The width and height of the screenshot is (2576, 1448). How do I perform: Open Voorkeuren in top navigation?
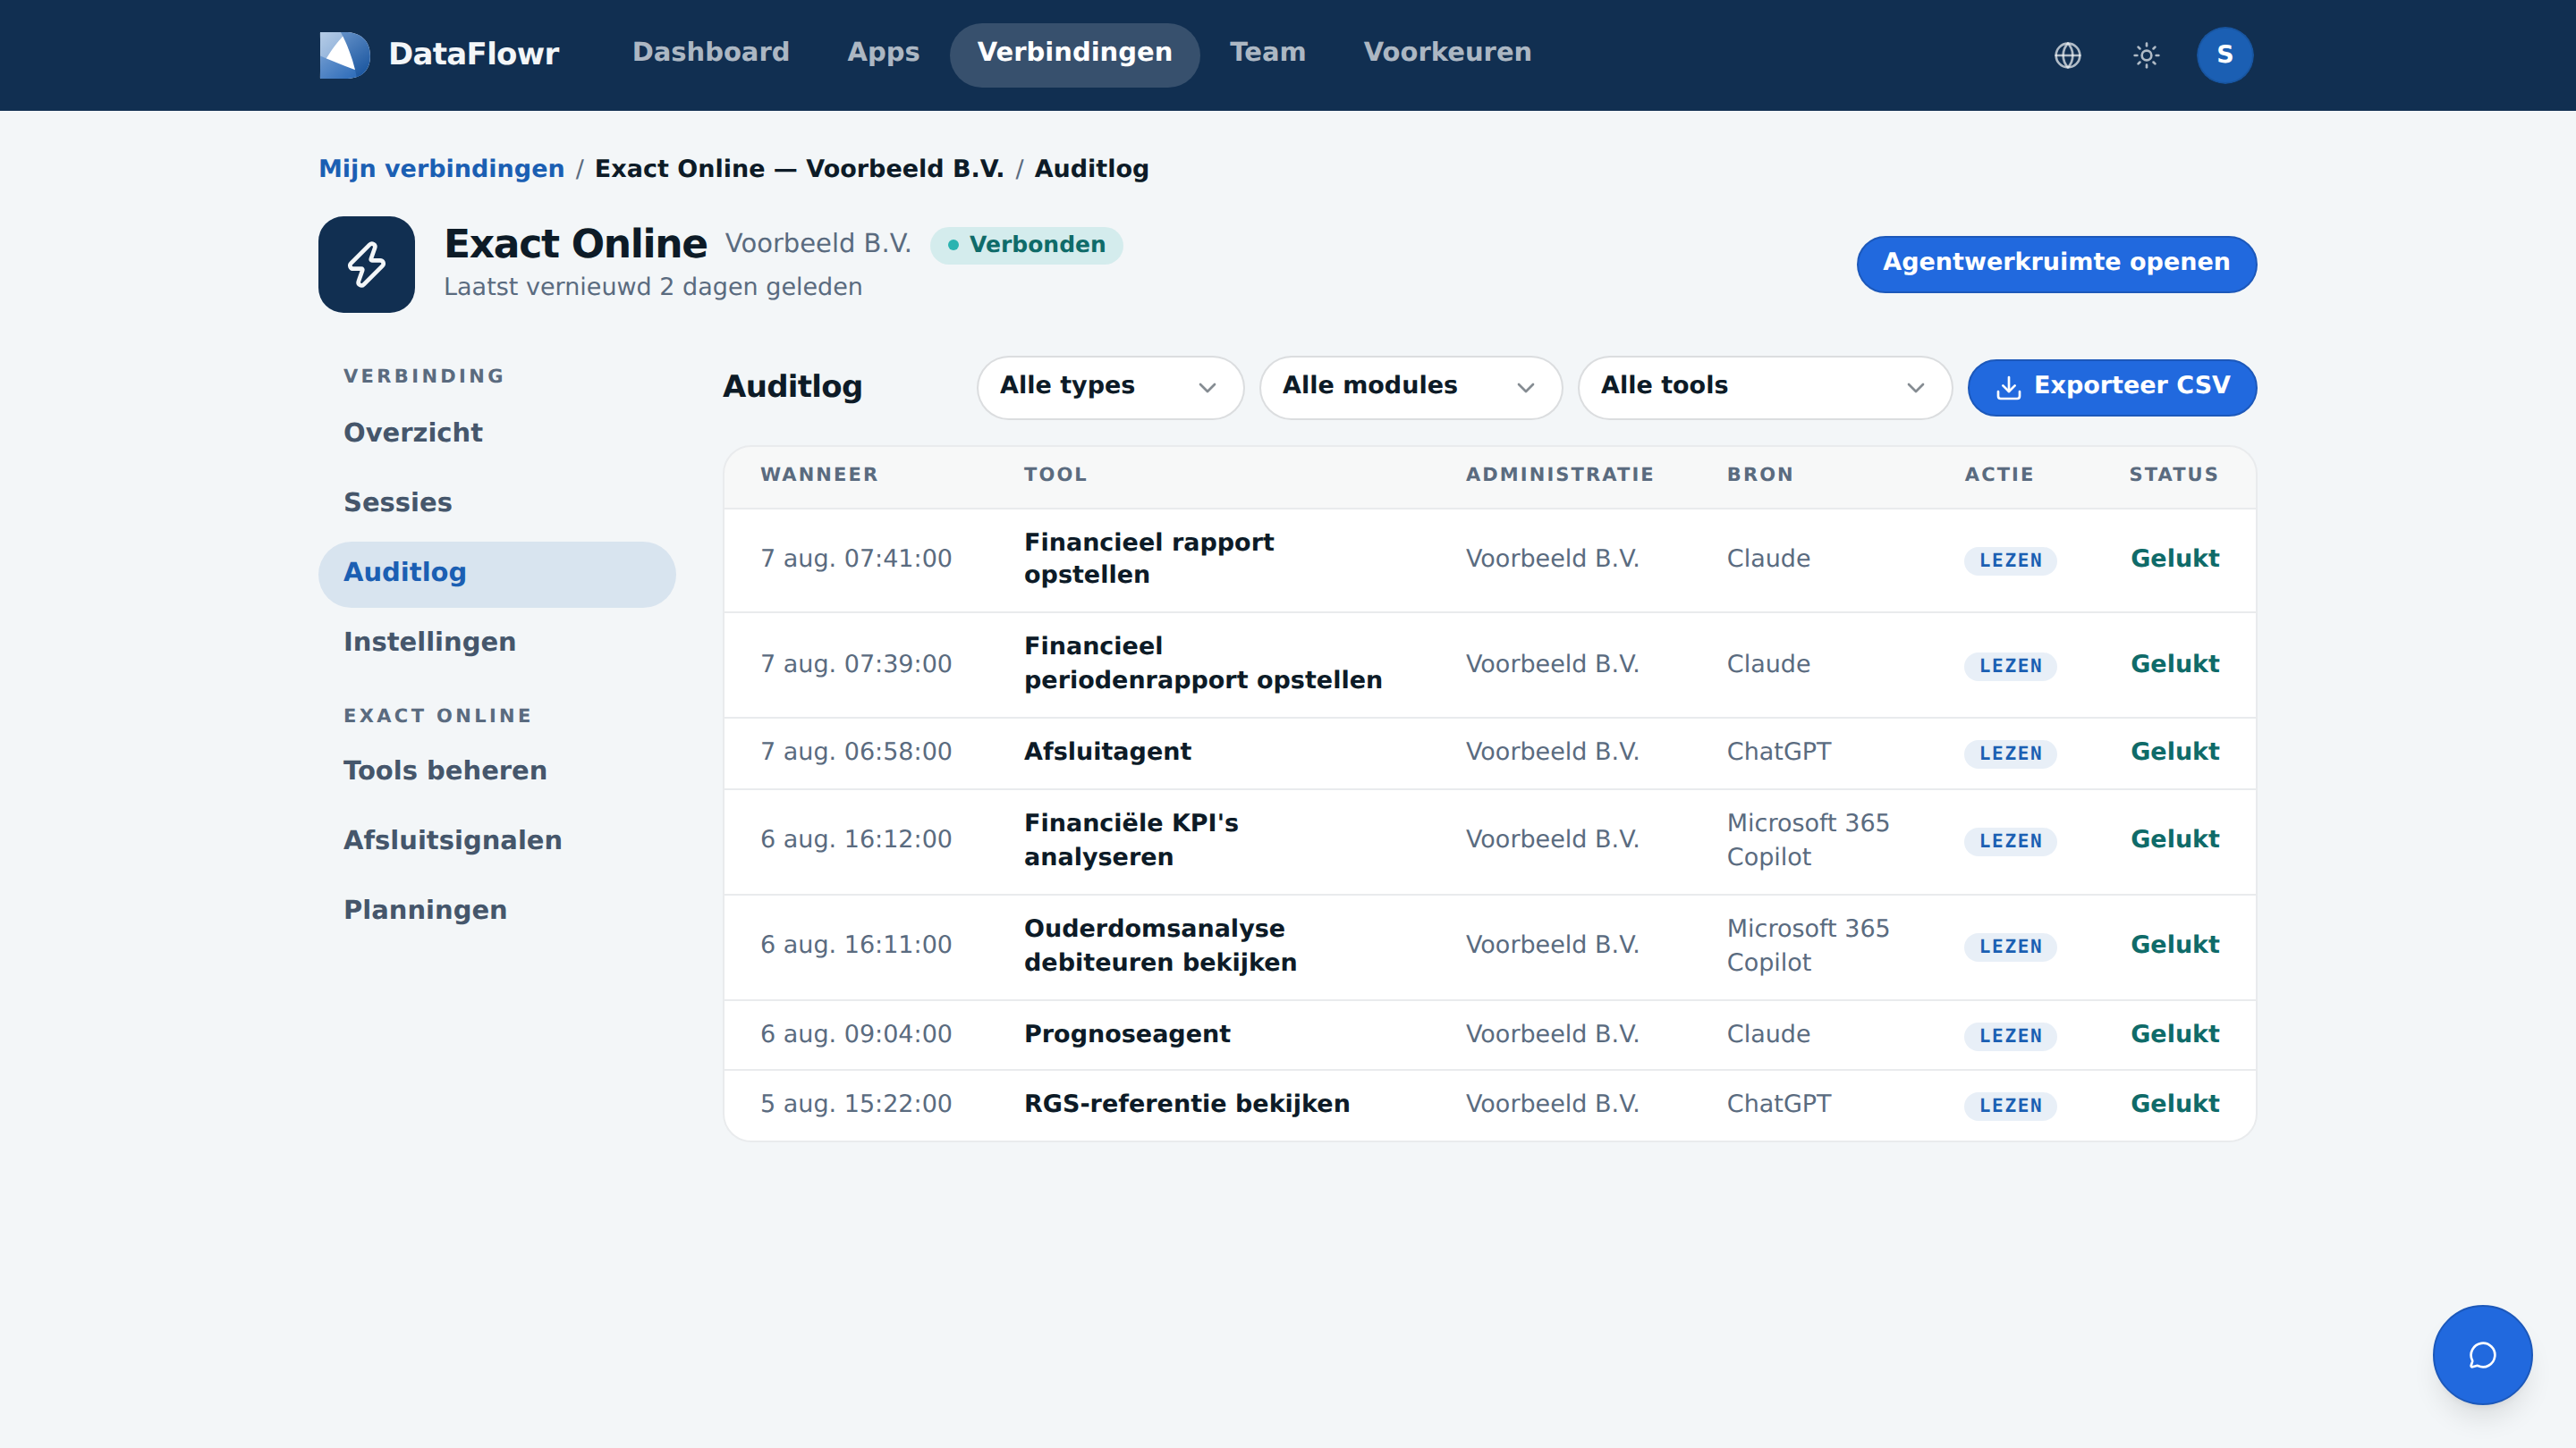(1447, 53)
